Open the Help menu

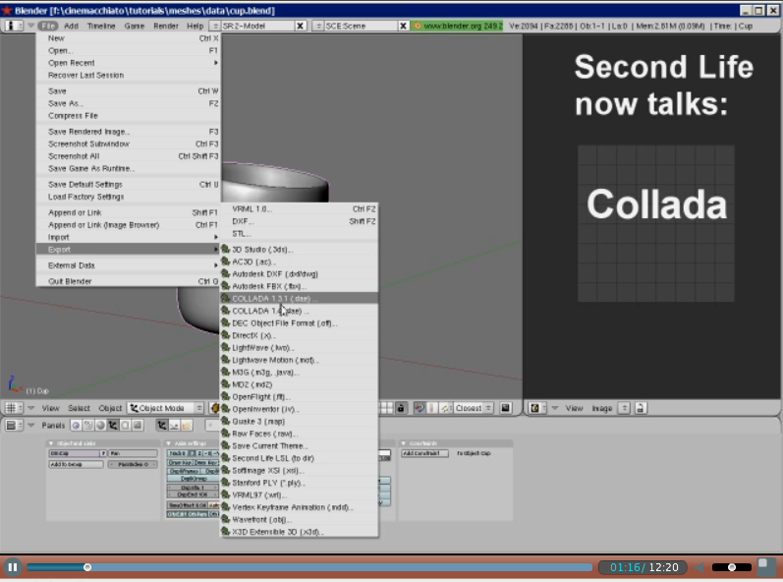[x=195, y=26]
